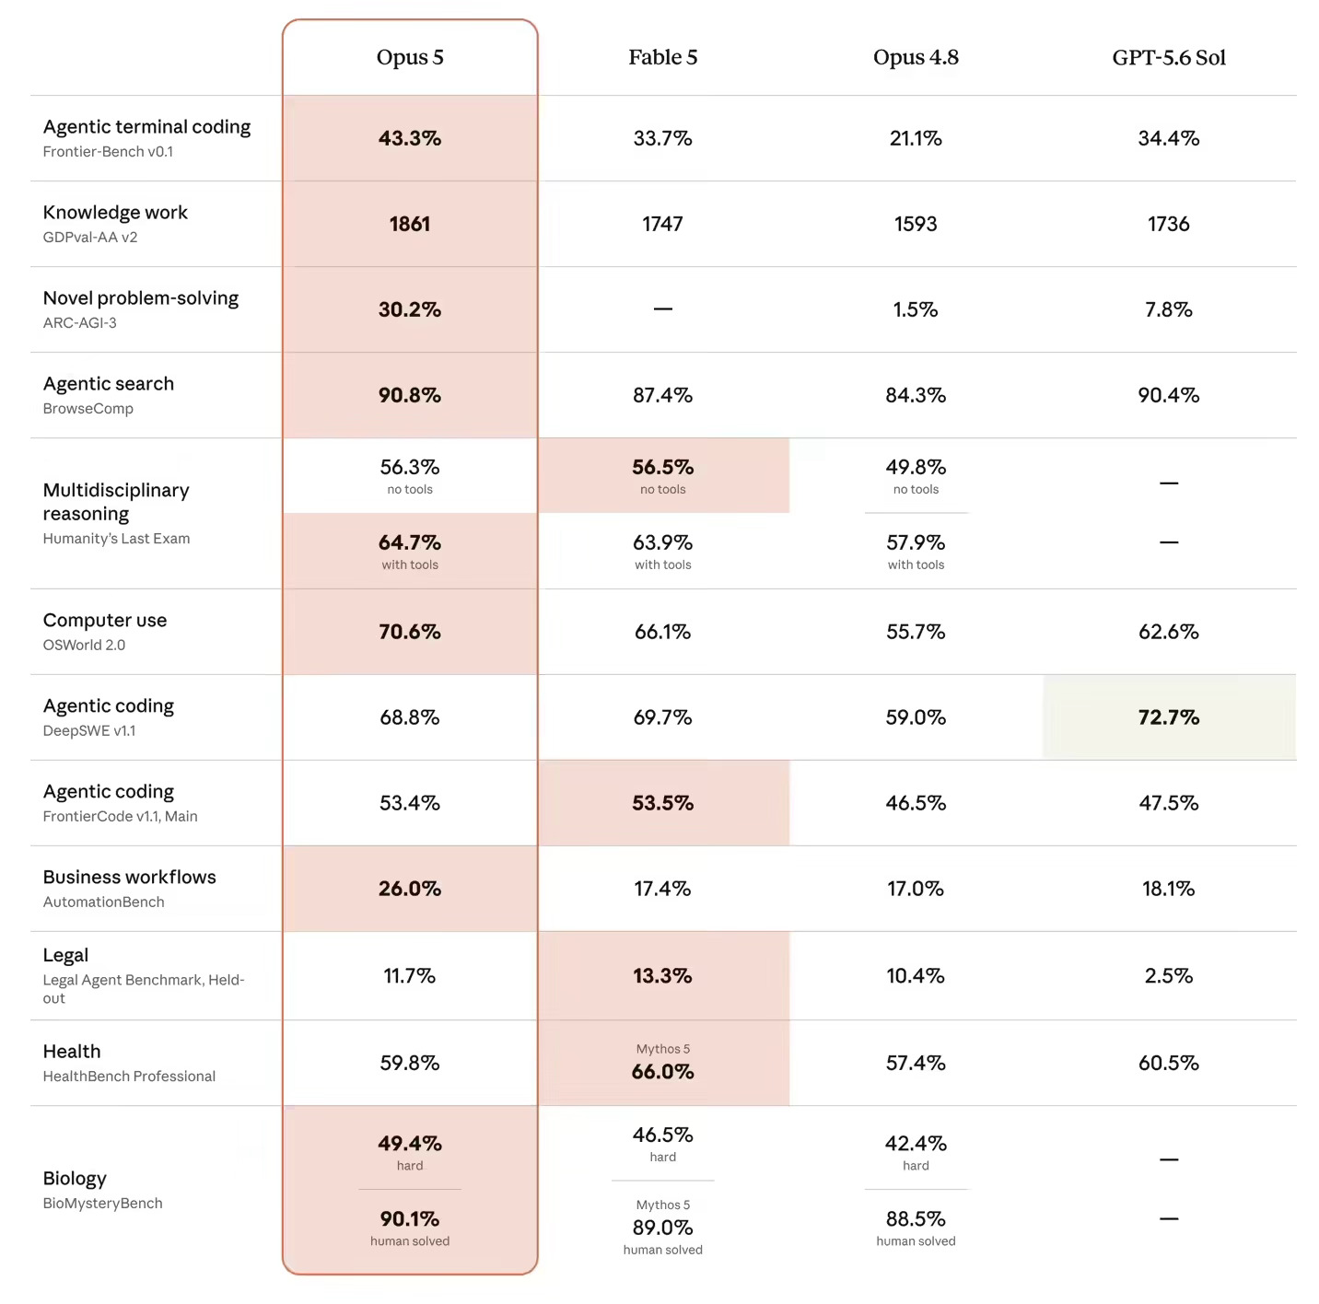Select the Mythos 5 66.0% health cell
This screenshot has height=1304, width=1319.
[663, 1063]
